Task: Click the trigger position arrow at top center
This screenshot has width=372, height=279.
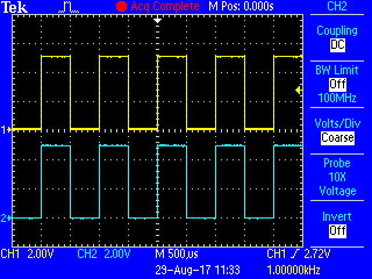Action: (x=158, y=20)
